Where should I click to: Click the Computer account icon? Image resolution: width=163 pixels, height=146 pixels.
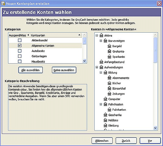click(x=105, y=99)
